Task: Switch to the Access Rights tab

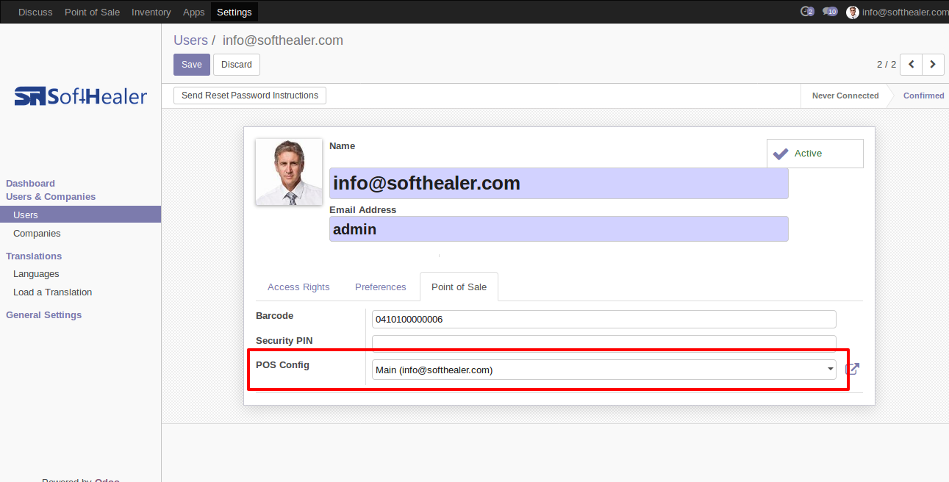Action: click(298, 287)
